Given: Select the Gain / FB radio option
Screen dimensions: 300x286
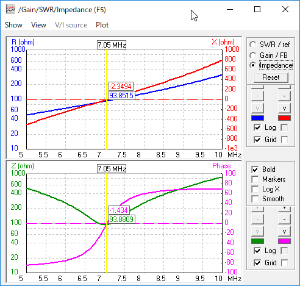Looking at the screenshot, I should (253, 55).
